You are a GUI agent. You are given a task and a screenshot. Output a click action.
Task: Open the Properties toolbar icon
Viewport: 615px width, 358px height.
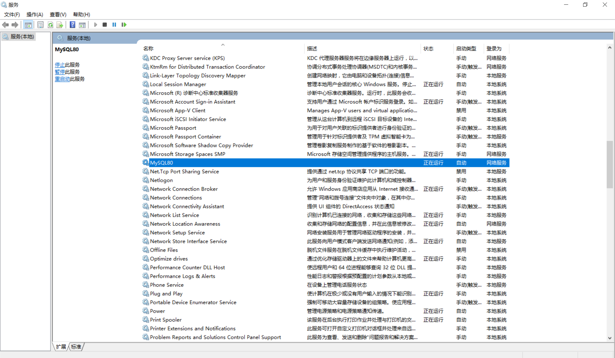[40, 25]
